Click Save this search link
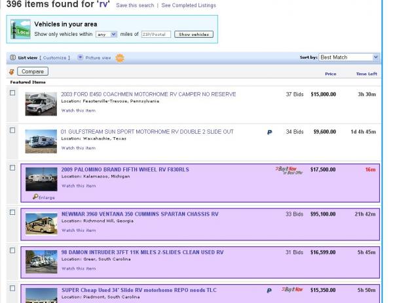 135,5
